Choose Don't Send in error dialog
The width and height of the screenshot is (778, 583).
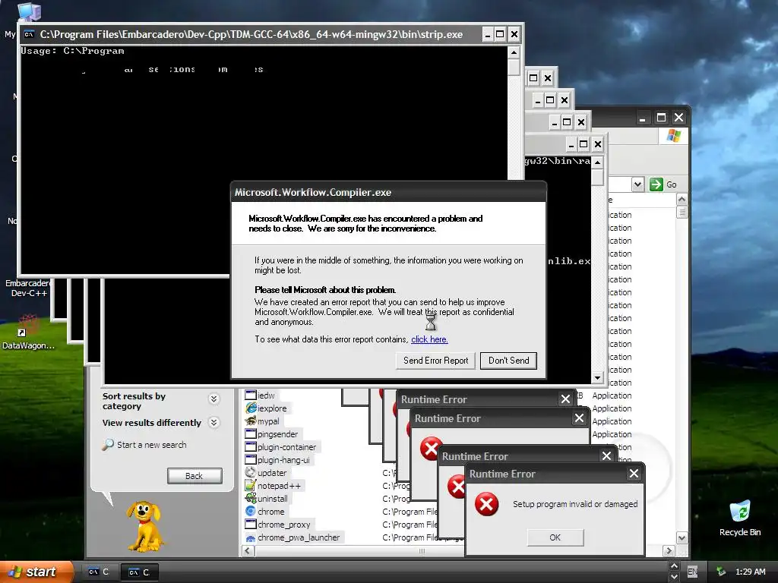pos(508,361)
